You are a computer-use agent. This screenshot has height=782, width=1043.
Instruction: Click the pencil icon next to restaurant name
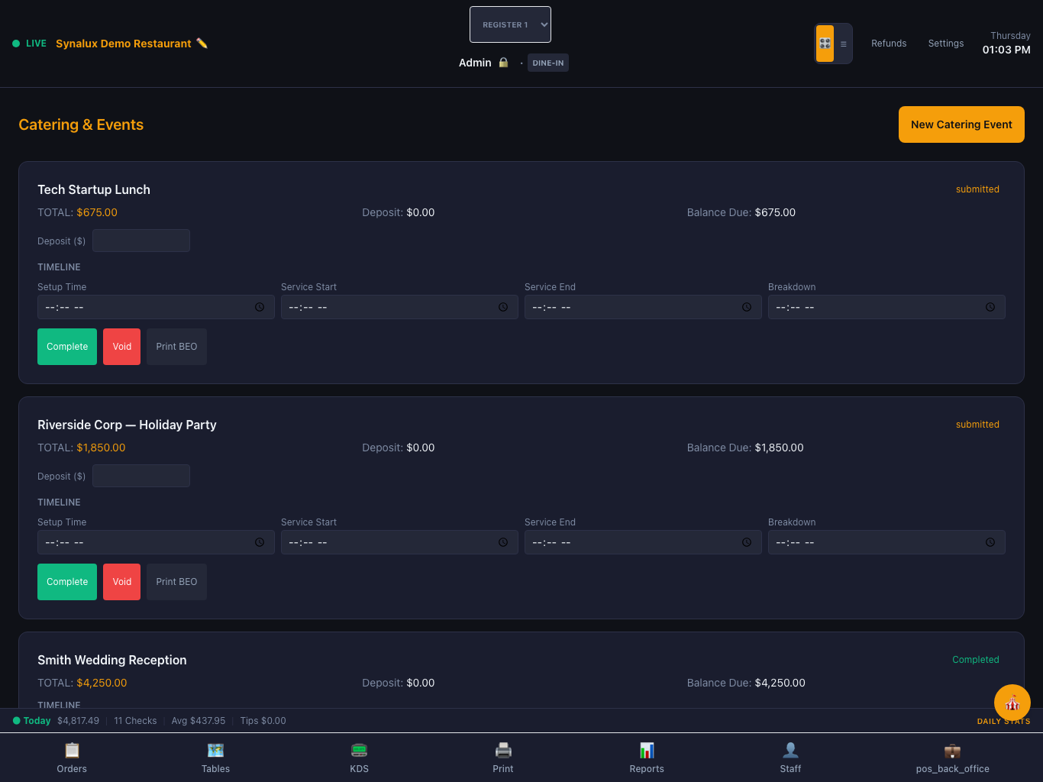pyautogui.click(x=202, y=44)
